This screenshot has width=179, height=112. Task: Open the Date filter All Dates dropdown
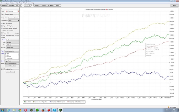12,42
